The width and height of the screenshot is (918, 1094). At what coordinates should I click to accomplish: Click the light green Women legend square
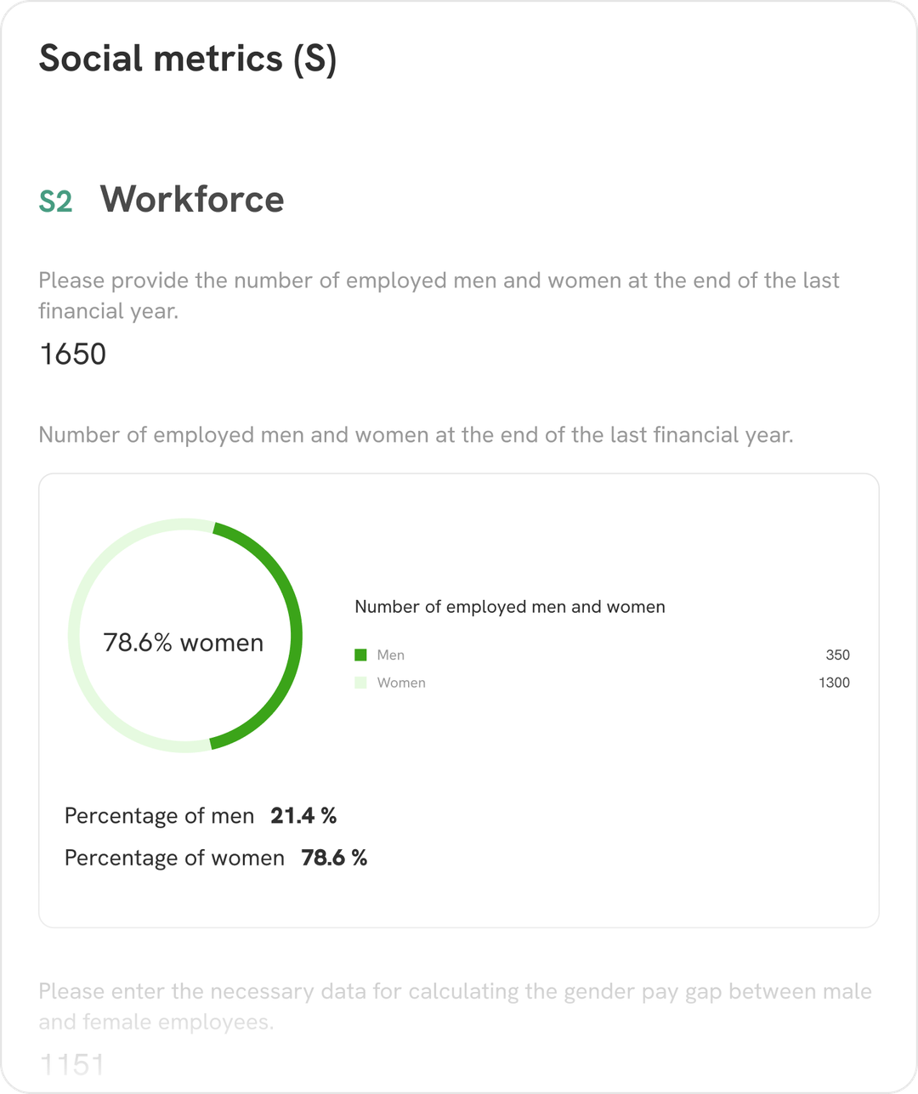pyautogui.click(x=360, y=683)
